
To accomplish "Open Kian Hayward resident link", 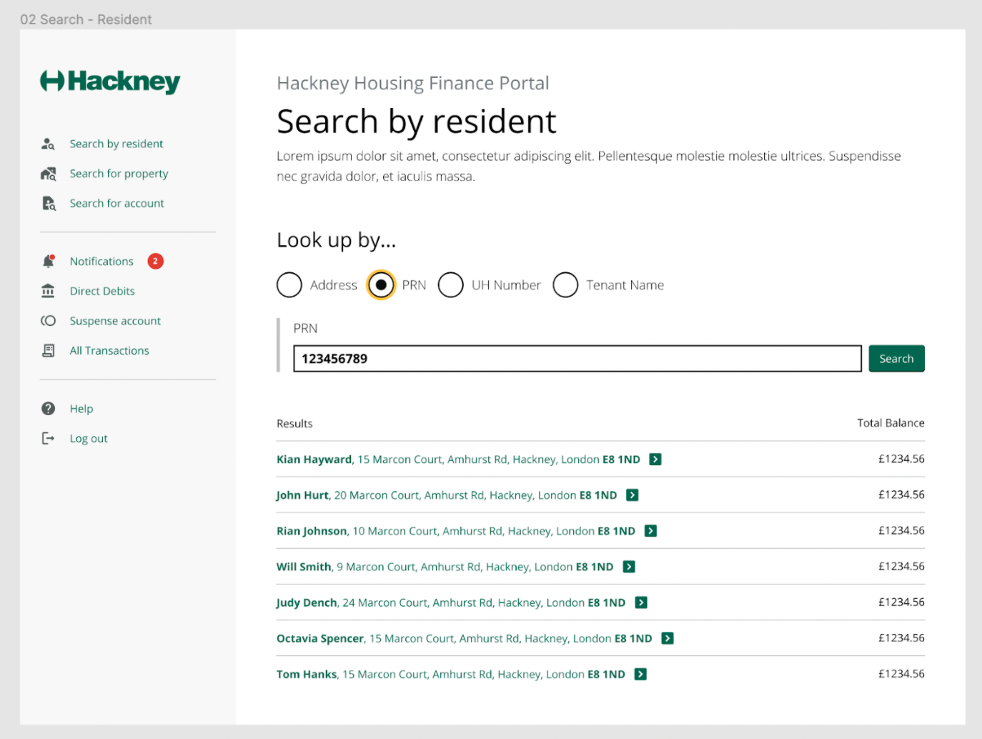I will pyautogui.click(x=458, y=460).
